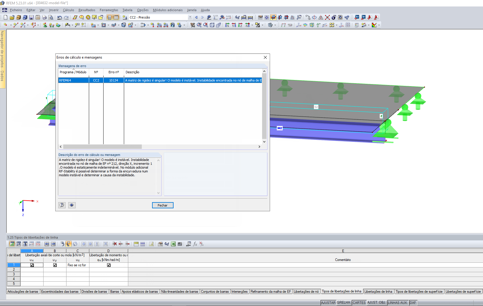Sort by the Erro nº column header
The height and width of the screenshot is (306, 483).
click(x=114, y=72)
